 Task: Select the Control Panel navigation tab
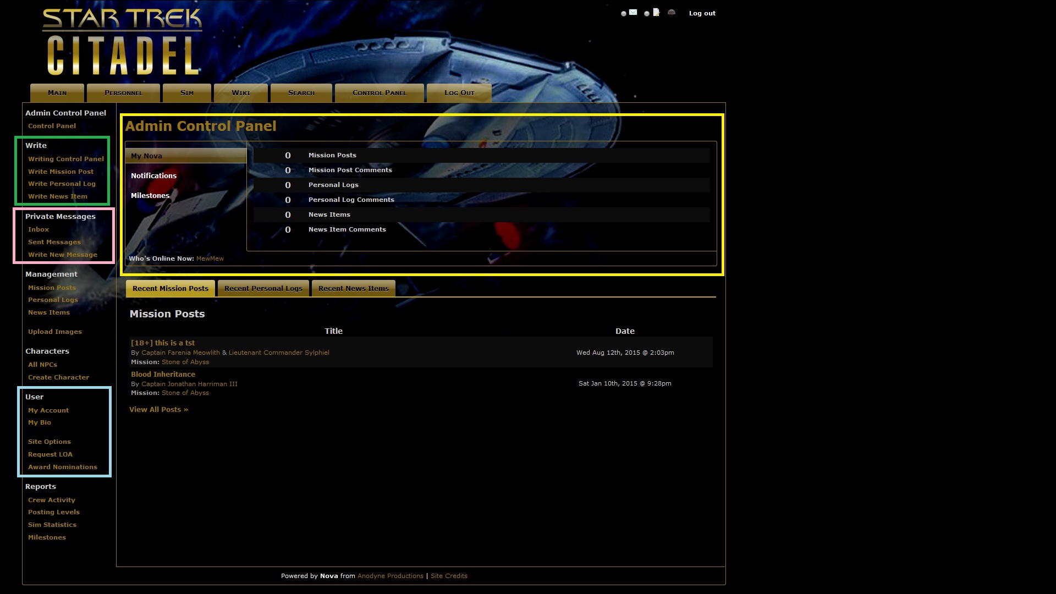pos(379,93)
